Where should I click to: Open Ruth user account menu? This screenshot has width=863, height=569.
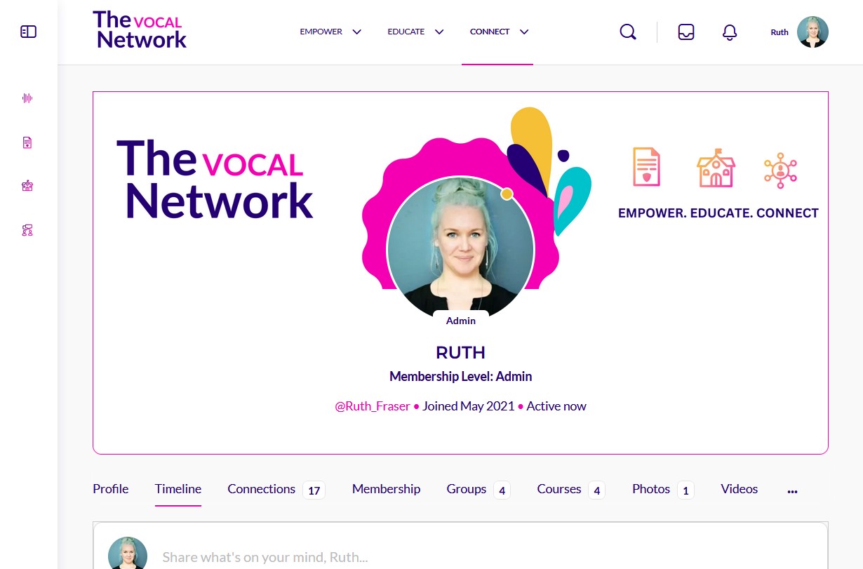pos(799,32)
